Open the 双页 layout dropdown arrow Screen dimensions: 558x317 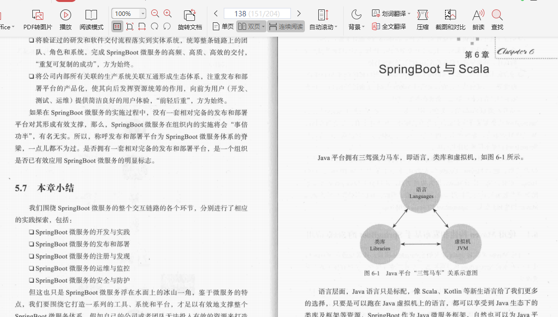pyautogui.click(x=264, y=27)
